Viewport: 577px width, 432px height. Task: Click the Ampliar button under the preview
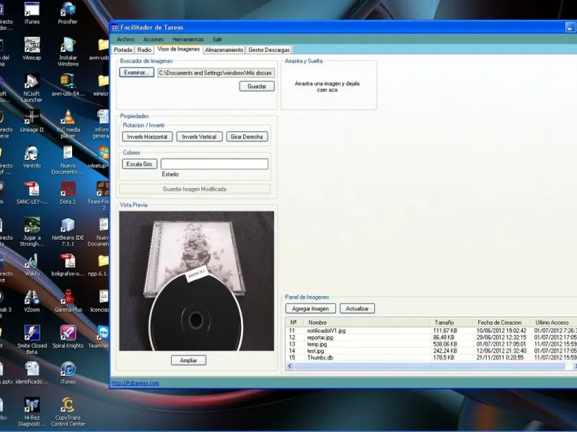(189, 360)
